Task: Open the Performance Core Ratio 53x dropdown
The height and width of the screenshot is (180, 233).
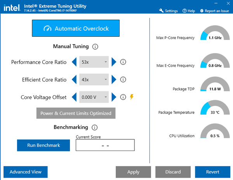Action: click(94, 62)
